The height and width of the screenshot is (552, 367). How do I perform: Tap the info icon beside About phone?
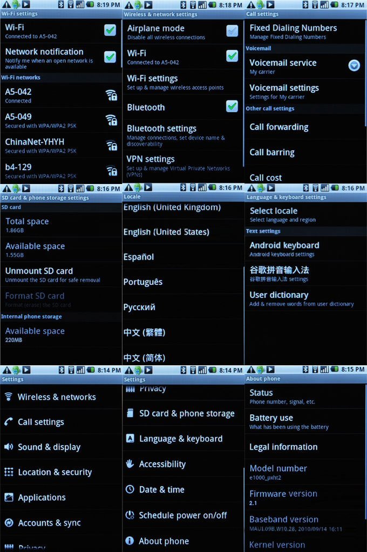click(130, 541)
